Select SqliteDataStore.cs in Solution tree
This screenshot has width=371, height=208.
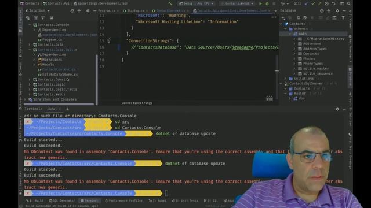(x=60, y=75)
